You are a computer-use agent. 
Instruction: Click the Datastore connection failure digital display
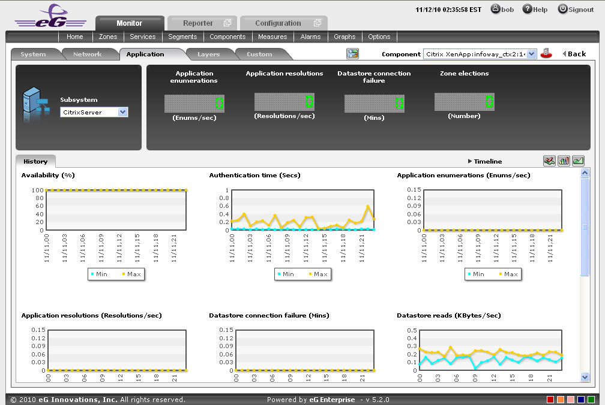[375, 103]
